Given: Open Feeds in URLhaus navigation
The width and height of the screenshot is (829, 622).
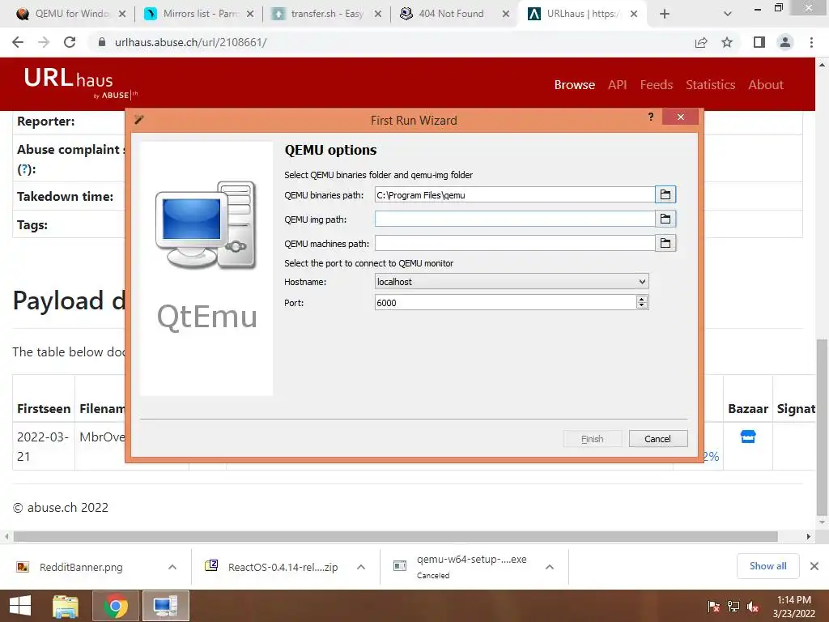Looking at the screenshot, I should tap(656, 84).
